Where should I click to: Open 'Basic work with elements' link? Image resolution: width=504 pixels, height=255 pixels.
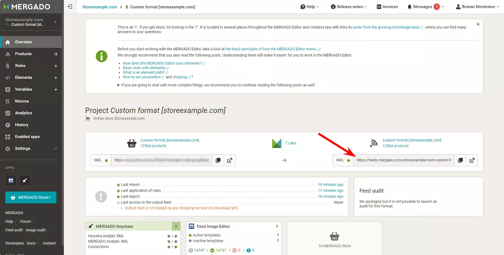pyautogui.click(x=145, y=68)
